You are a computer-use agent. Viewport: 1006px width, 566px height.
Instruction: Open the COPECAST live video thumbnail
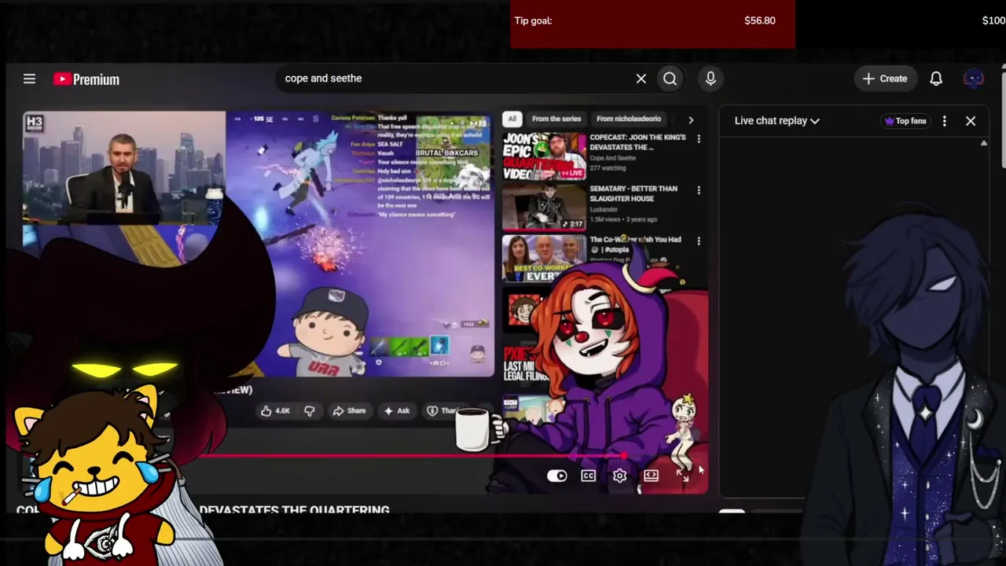[544, 156]
